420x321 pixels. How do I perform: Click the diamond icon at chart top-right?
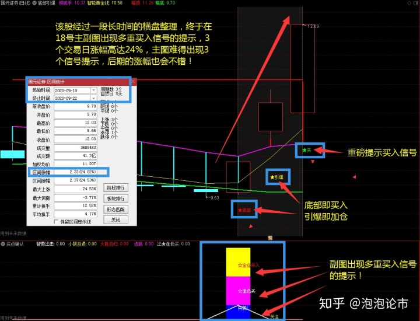(409, 3)
